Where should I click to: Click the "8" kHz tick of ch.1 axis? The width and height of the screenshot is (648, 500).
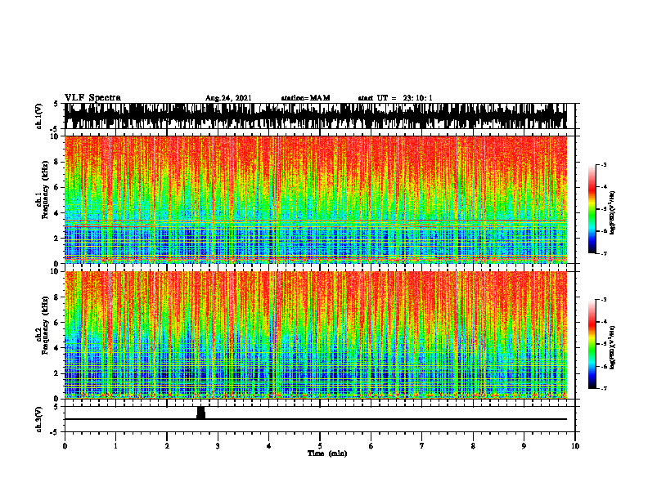pyautogui.click(x=56, y=162)
